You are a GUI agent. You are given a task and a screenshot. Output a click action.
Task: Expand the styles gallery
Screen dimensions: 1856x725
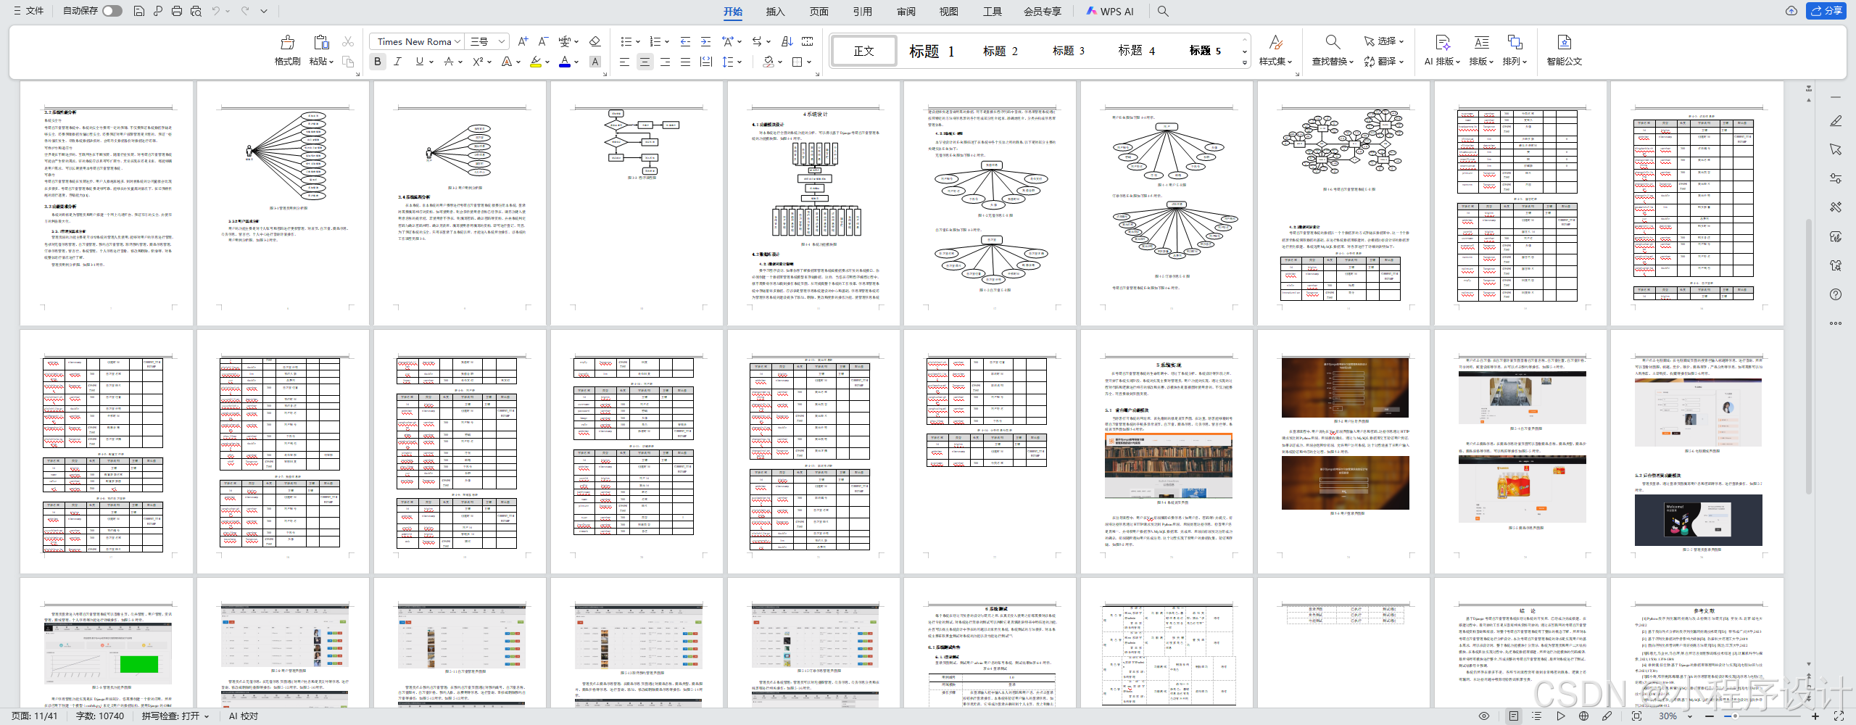(1245, 62)
